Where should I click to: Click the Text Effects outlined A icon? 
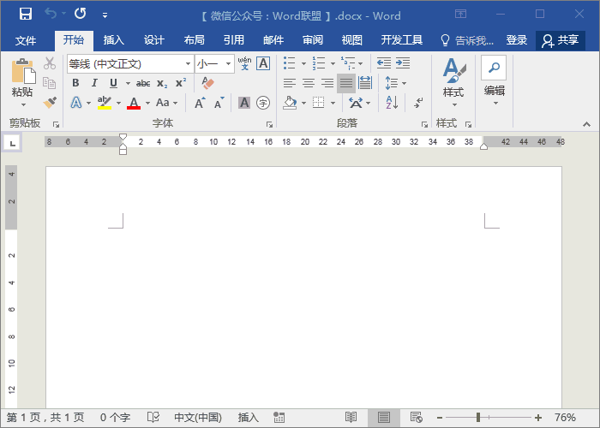tap(76, 103)
